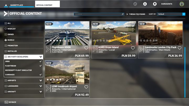Screen dimensions: 189x106
Task: Uncheck the Carenado developer filter
Action: tap(23, 75)
